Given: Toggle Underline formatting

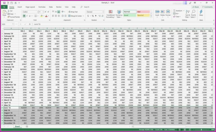Looking at the screenshot, I should pos(30,16).
